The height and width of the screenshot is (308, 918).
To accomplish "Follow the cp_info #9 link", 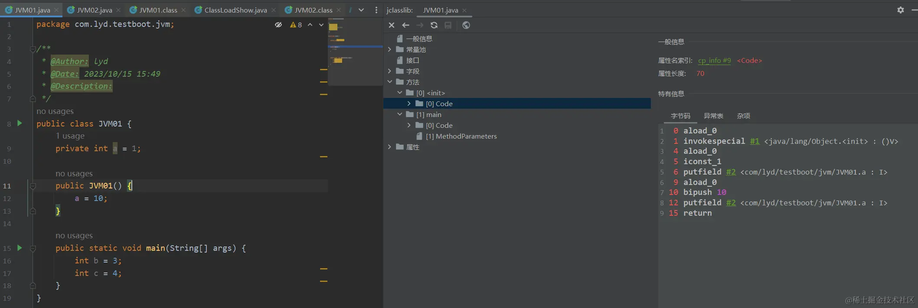I will click(x=714, y=60).
